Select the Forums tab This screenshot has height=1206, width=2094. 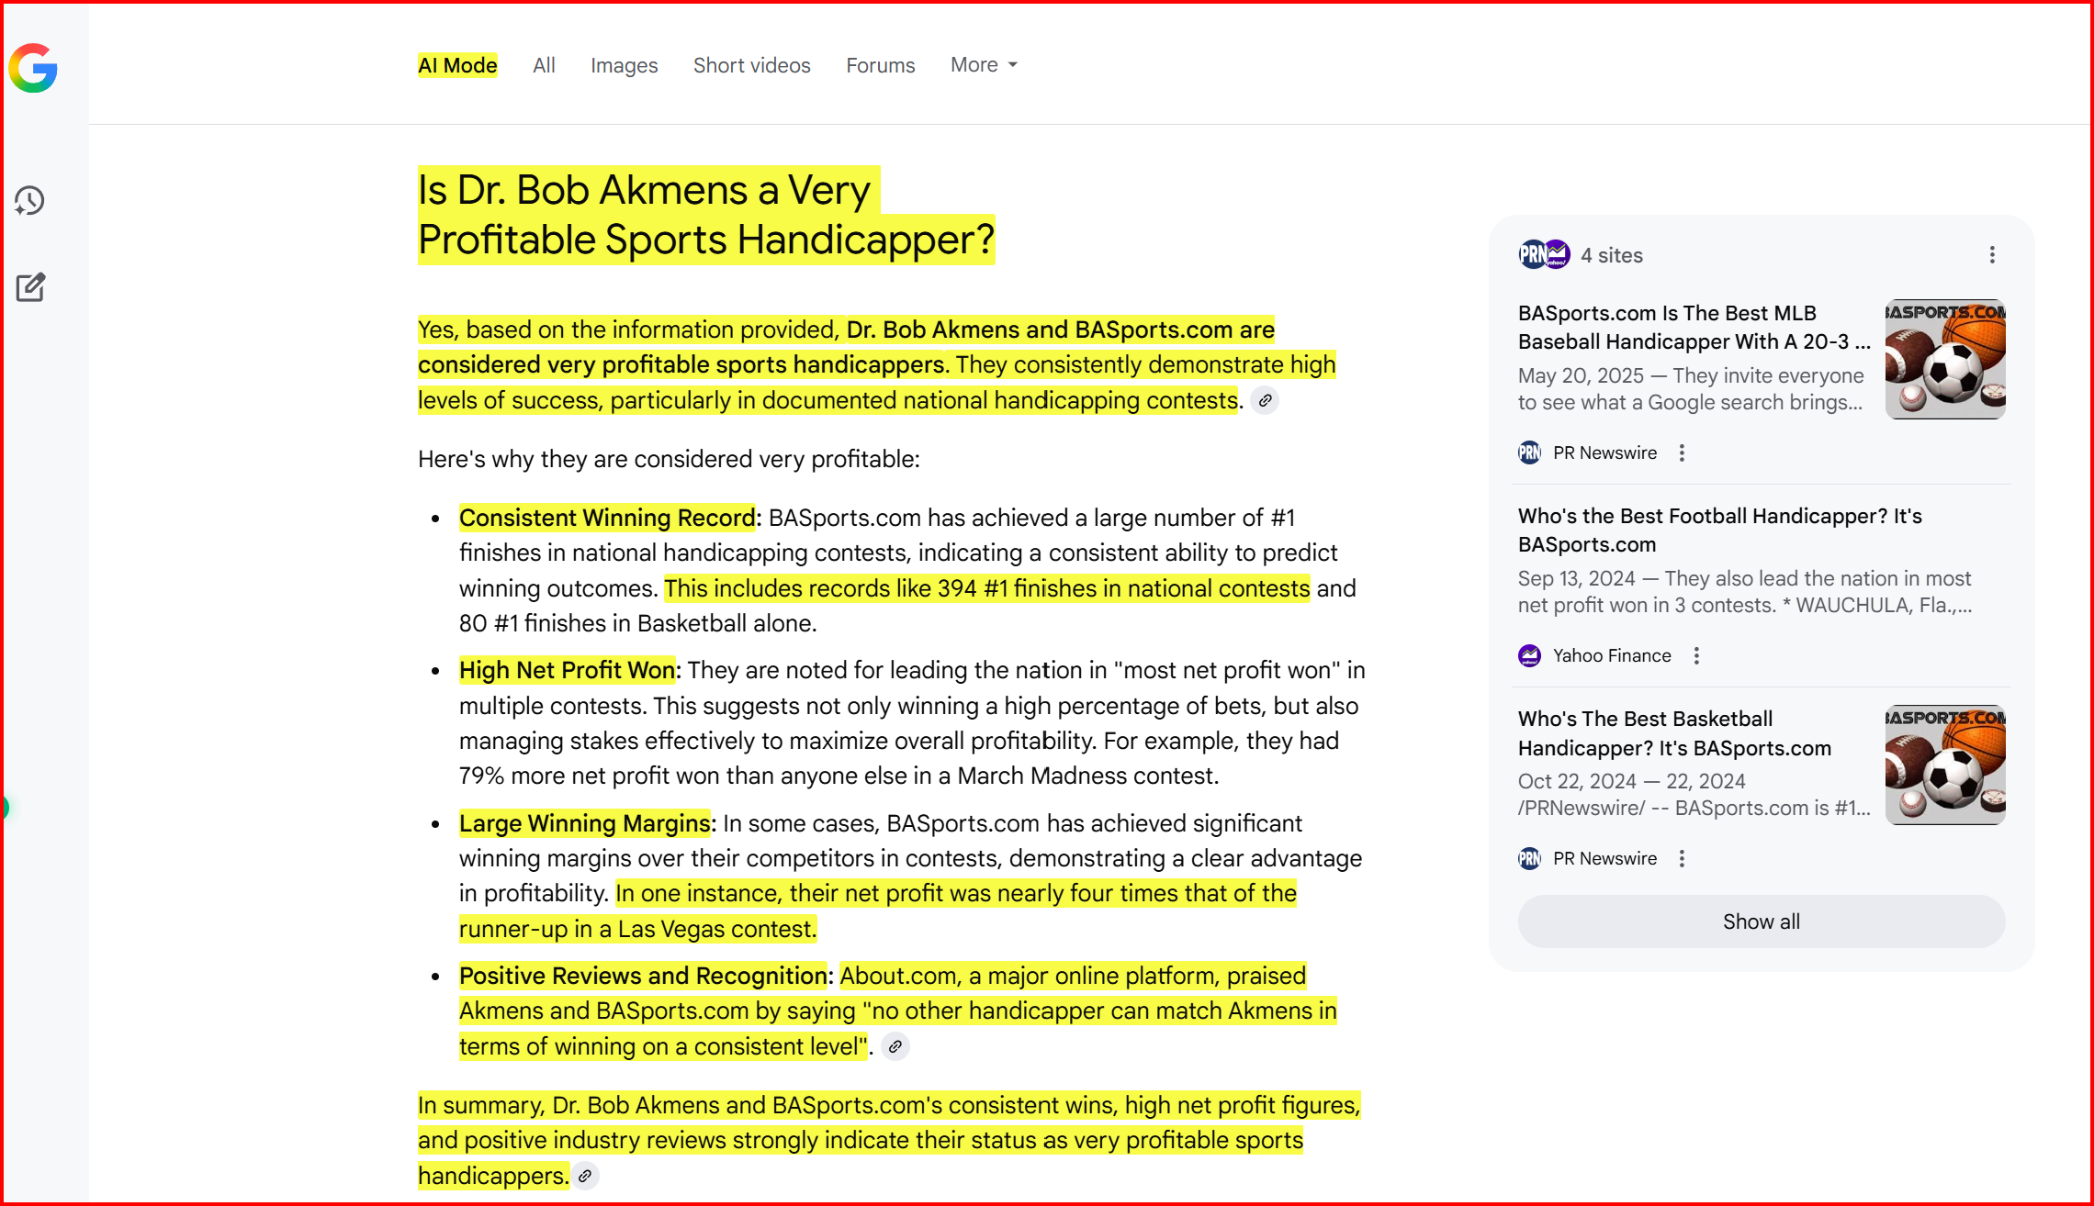pyautogui.click(x=880, y=65)
